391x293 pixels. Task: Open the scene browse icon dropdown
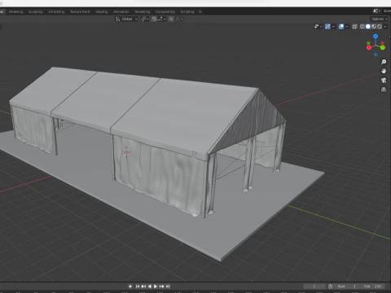376,11
